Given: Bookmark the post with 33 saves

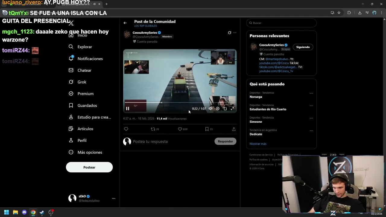Looking at the screenshot, I should click(x=209, y=129).
